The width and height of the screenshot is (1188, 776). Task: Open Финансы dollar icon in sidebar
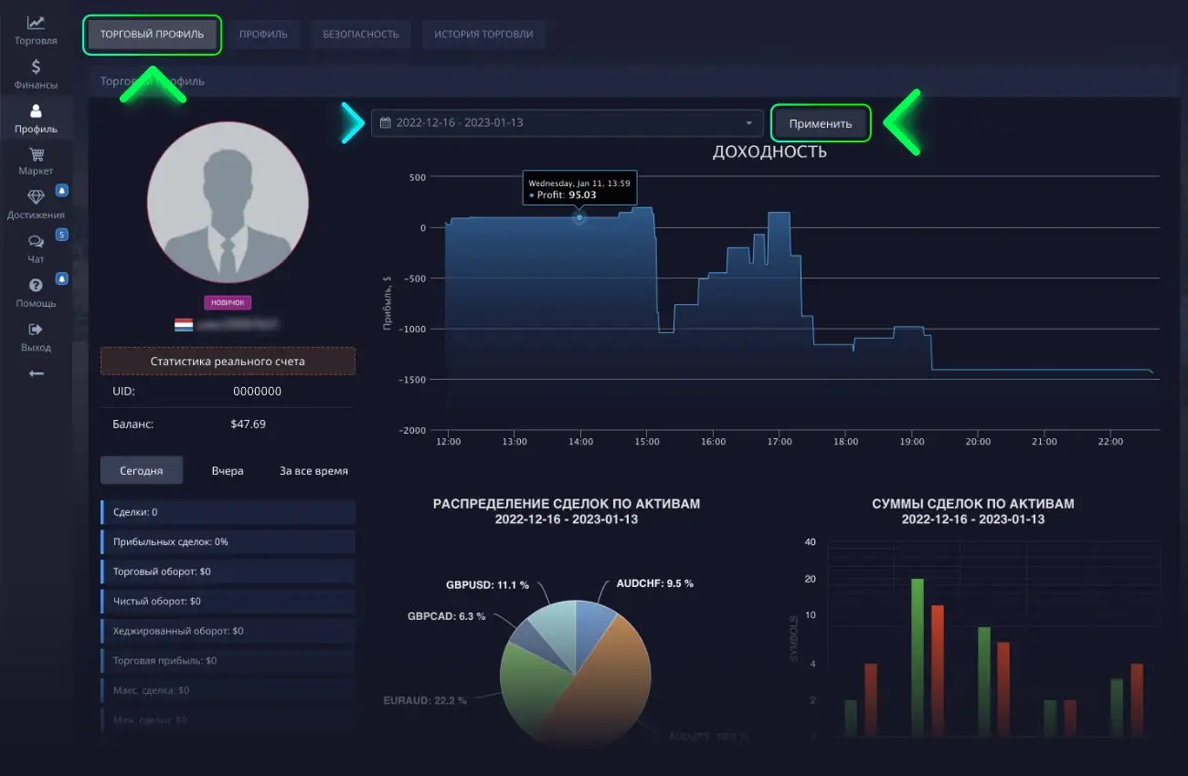click(36, 67)
